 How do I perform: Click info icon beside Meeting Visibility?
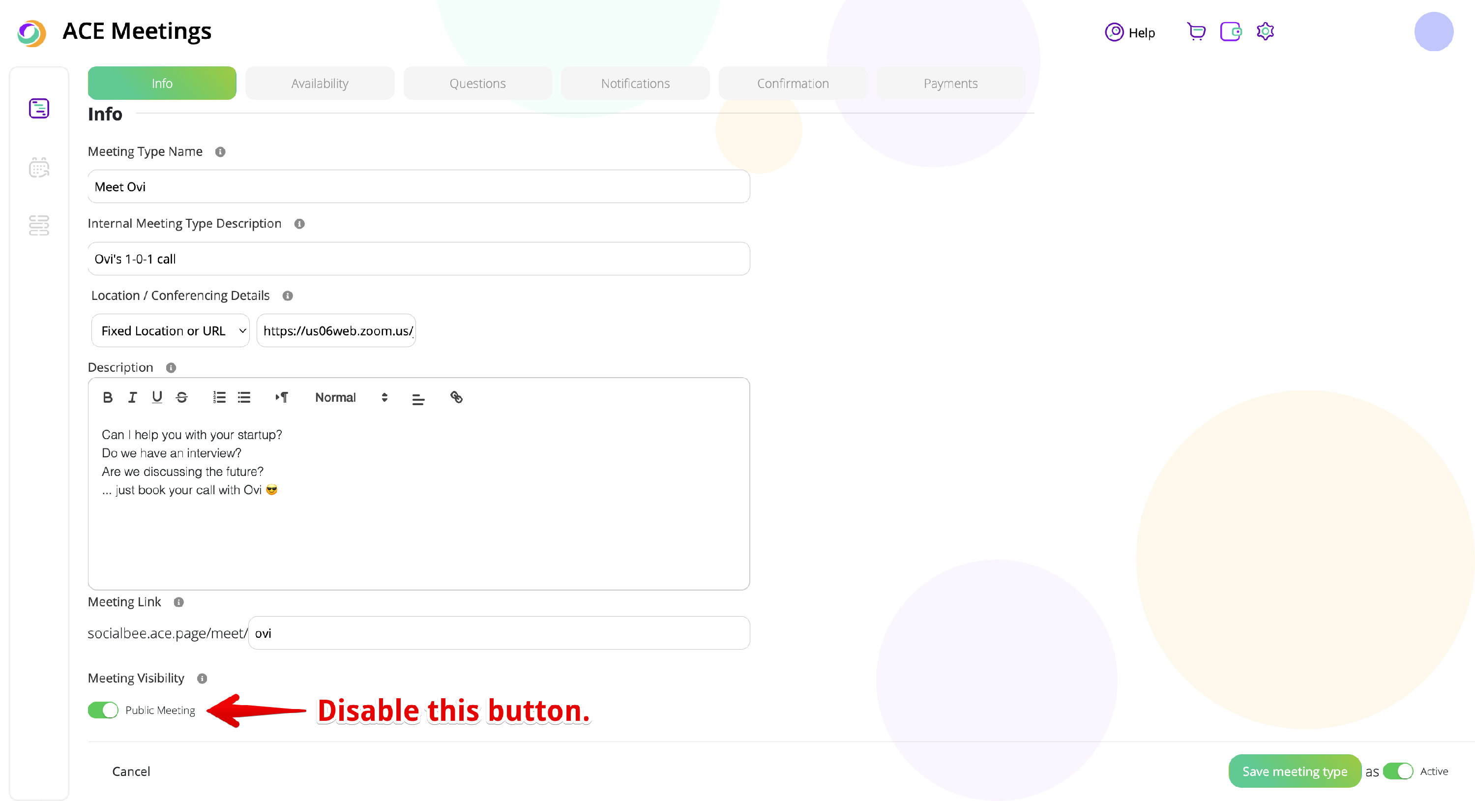click(202, 679)
